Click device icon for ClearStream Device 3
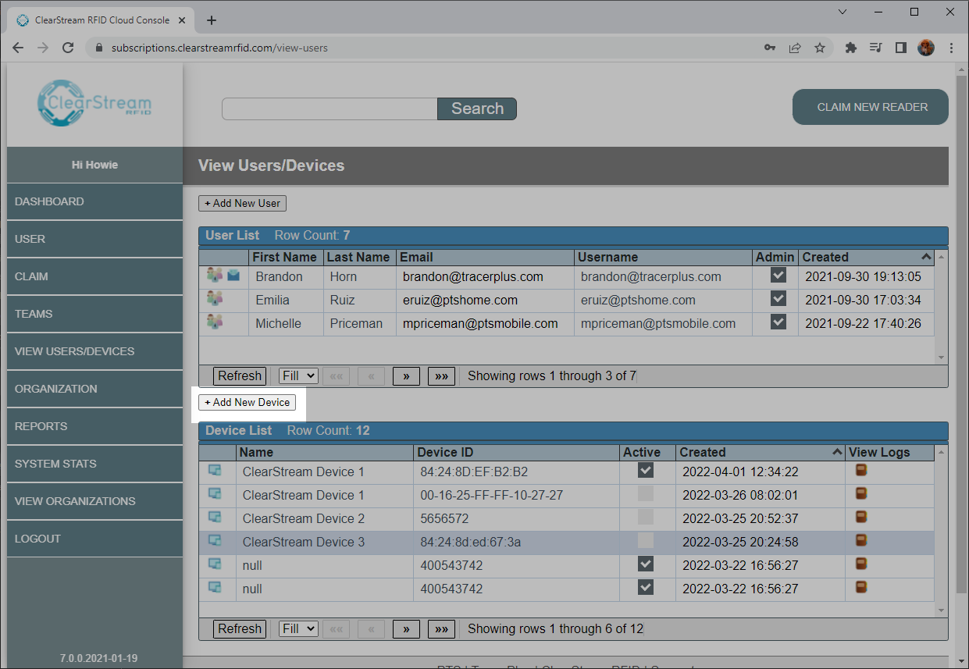Viewport: 969px width, 669px height. click(x=215, y=540)
